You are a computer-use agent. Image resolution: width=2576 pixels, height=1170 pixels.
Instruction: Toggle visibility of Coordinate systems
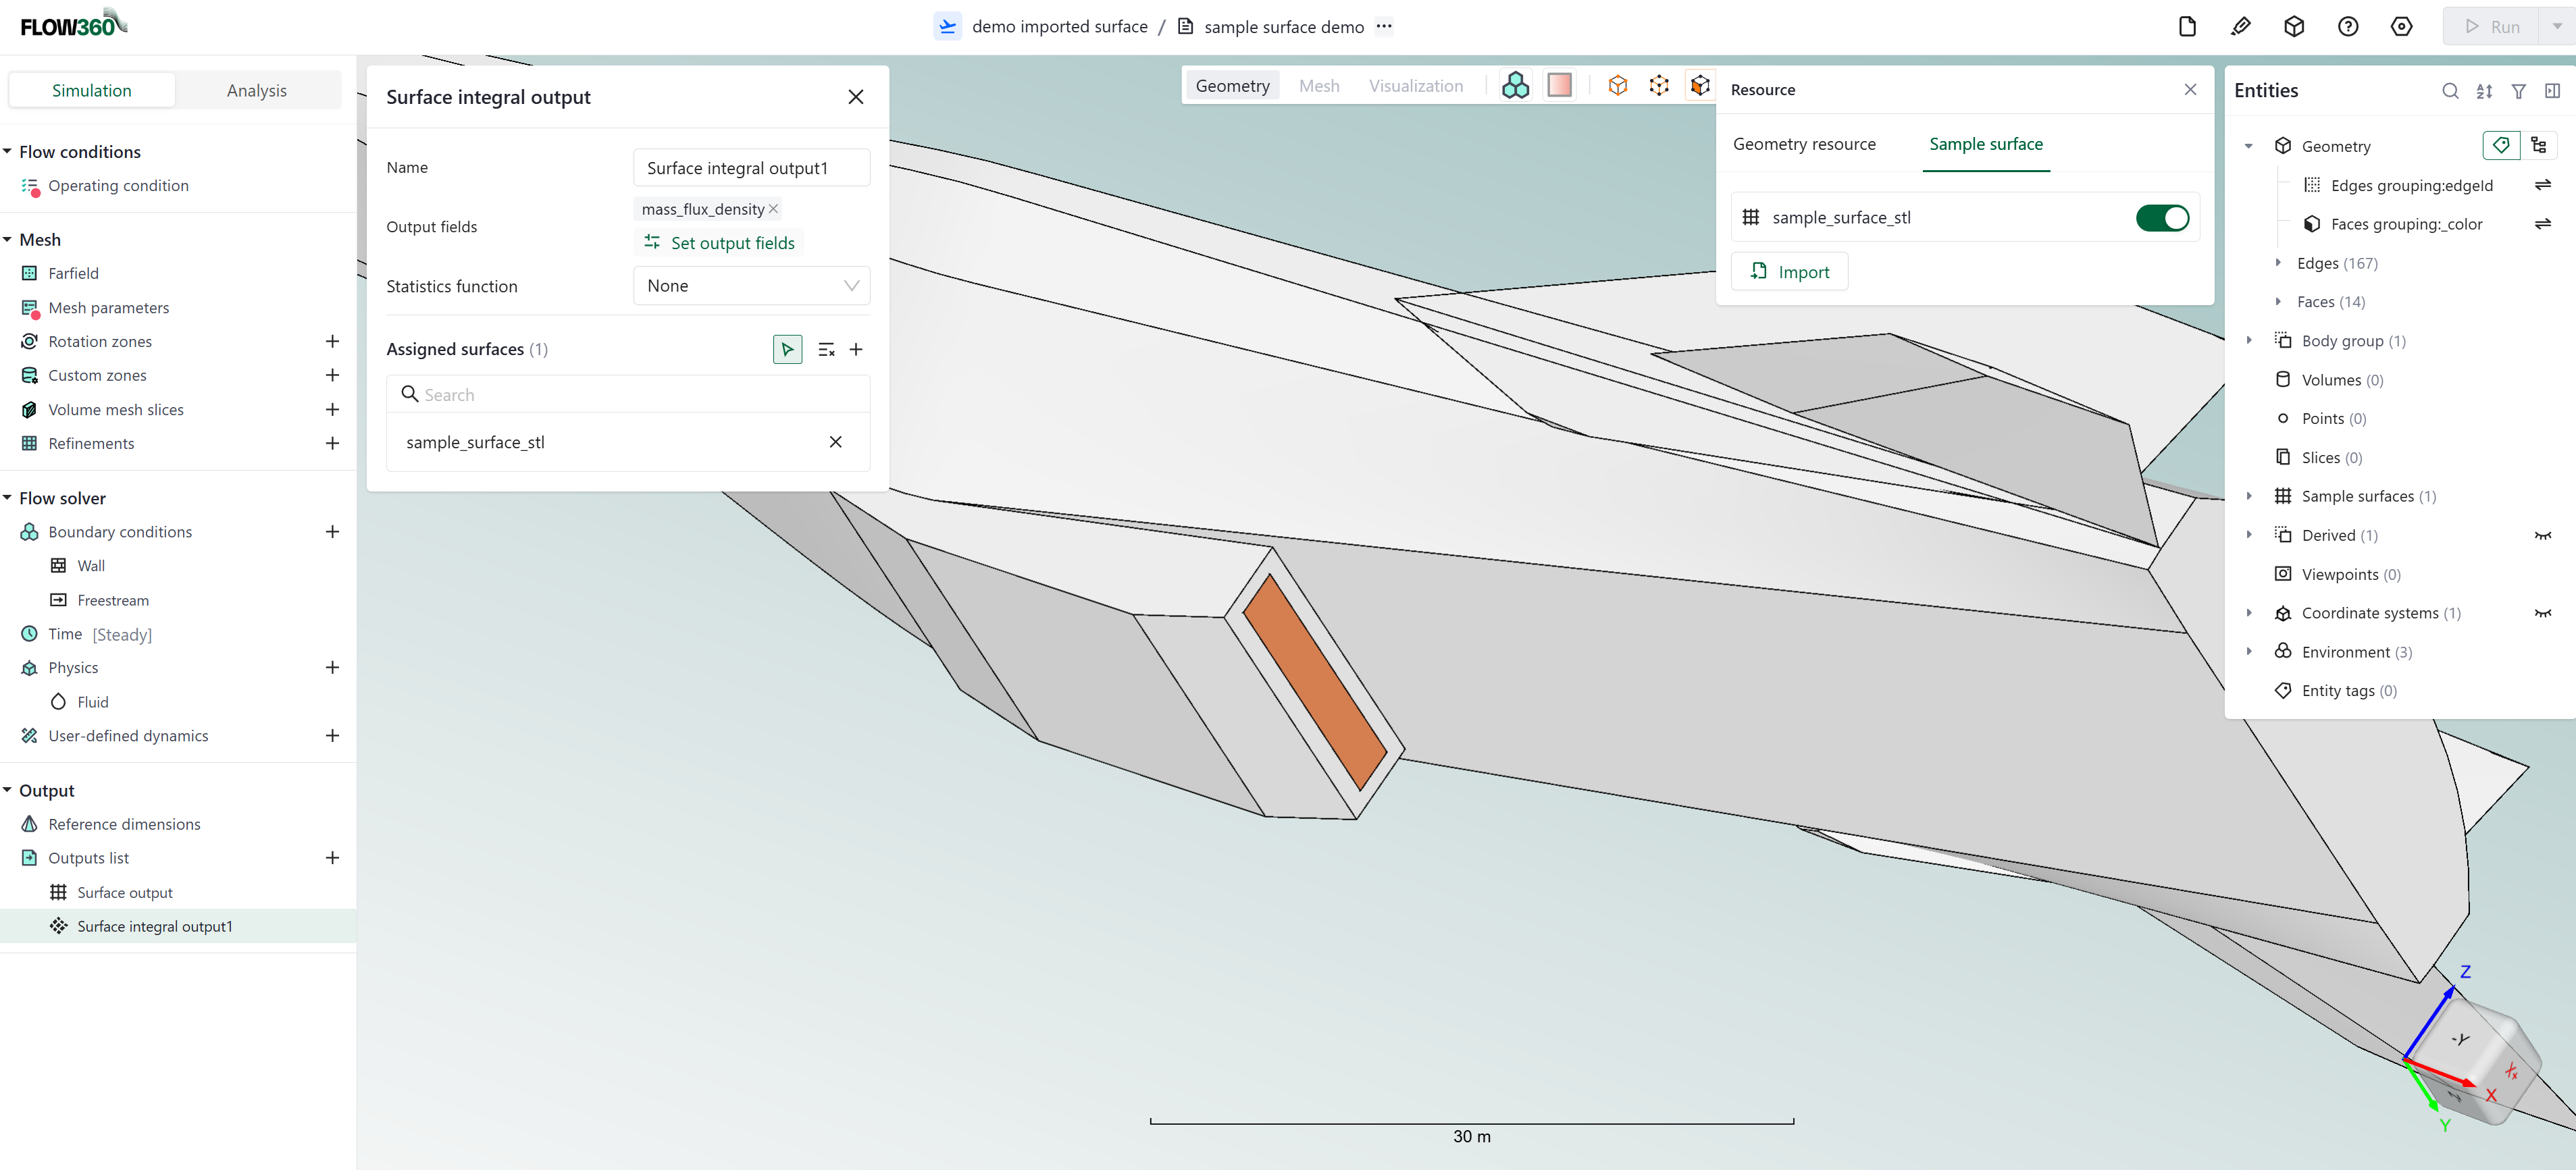pos(2543,613)
